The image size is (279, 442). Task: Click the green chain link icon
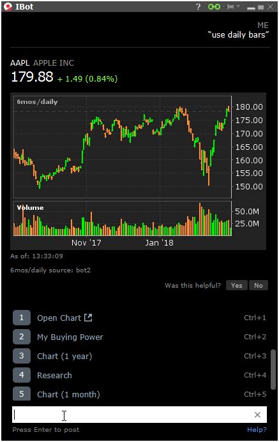(214, 7)
